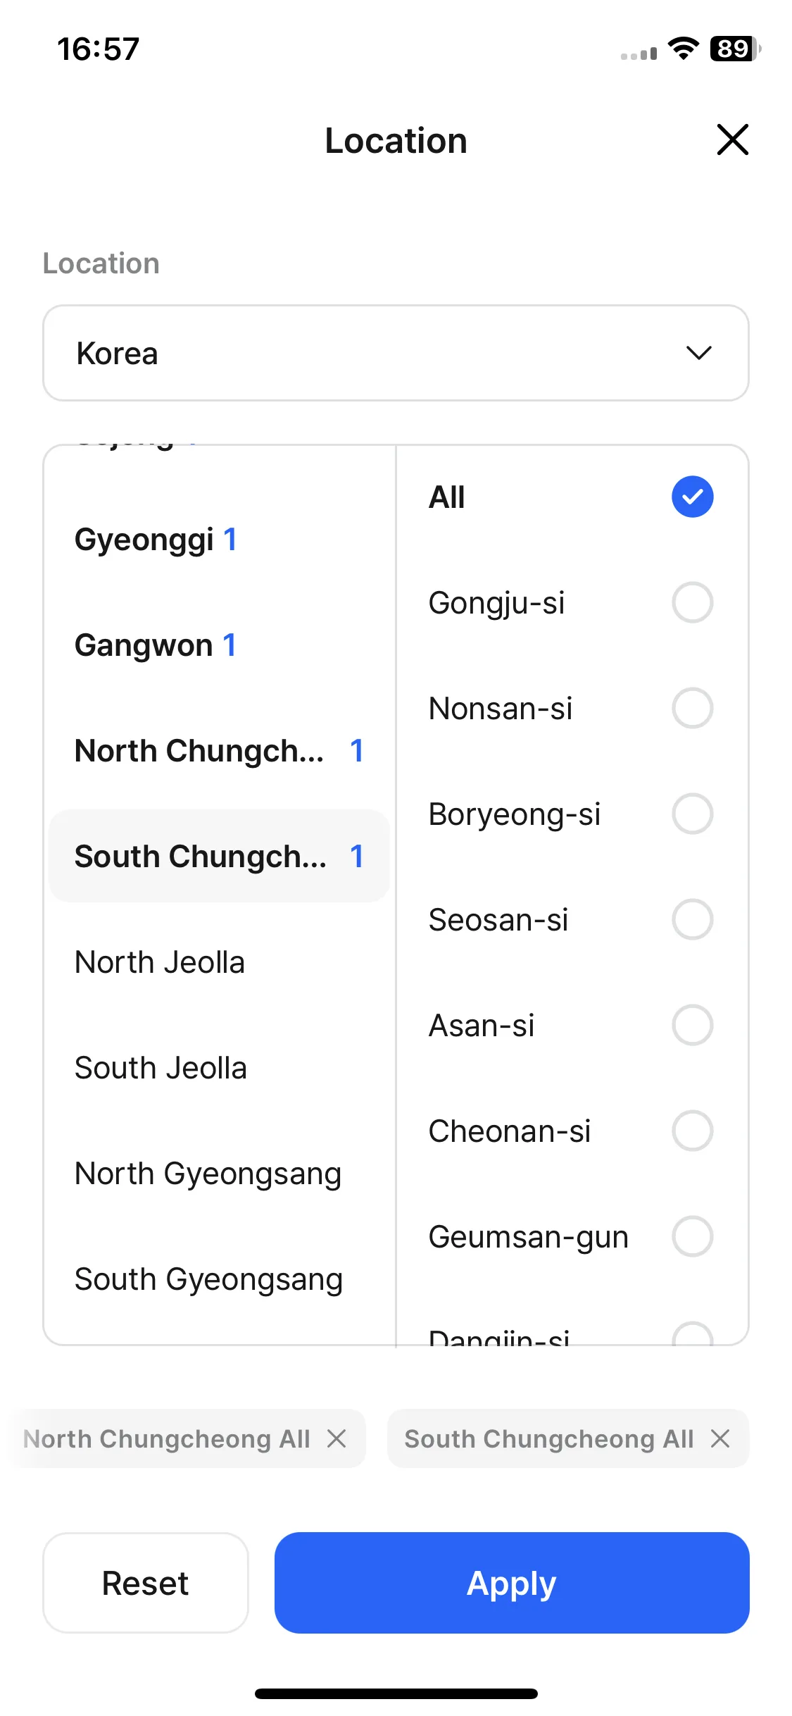
Task: Open North Jeolla region
Action: pyautogui.click(x=219, y=962)
